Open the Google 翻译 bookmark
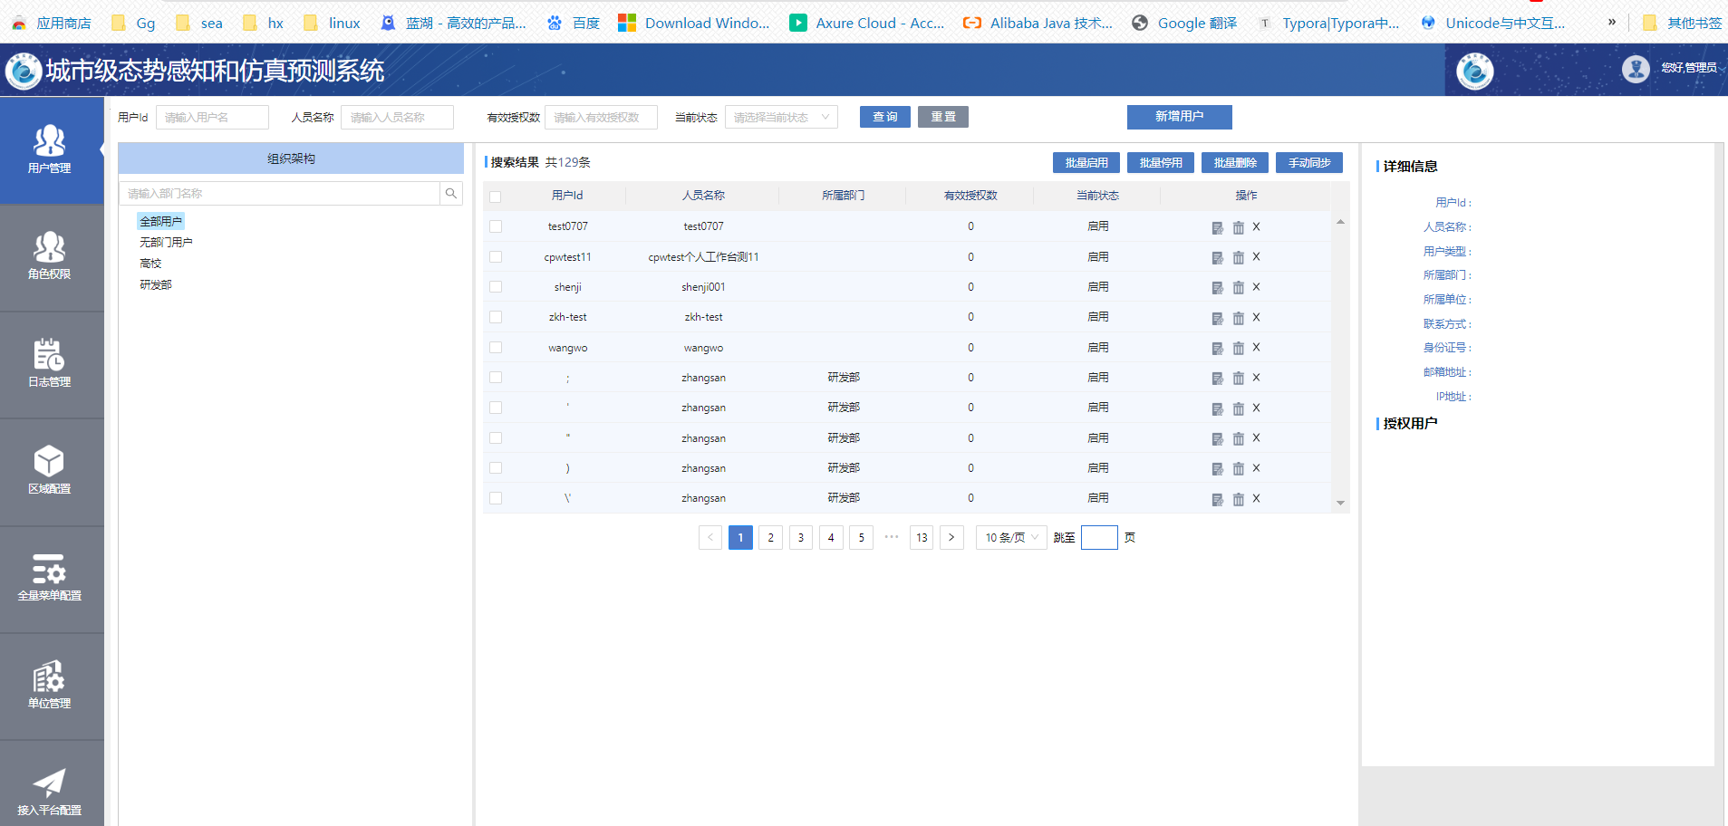1728x826 pixels. click(1185, 23)
